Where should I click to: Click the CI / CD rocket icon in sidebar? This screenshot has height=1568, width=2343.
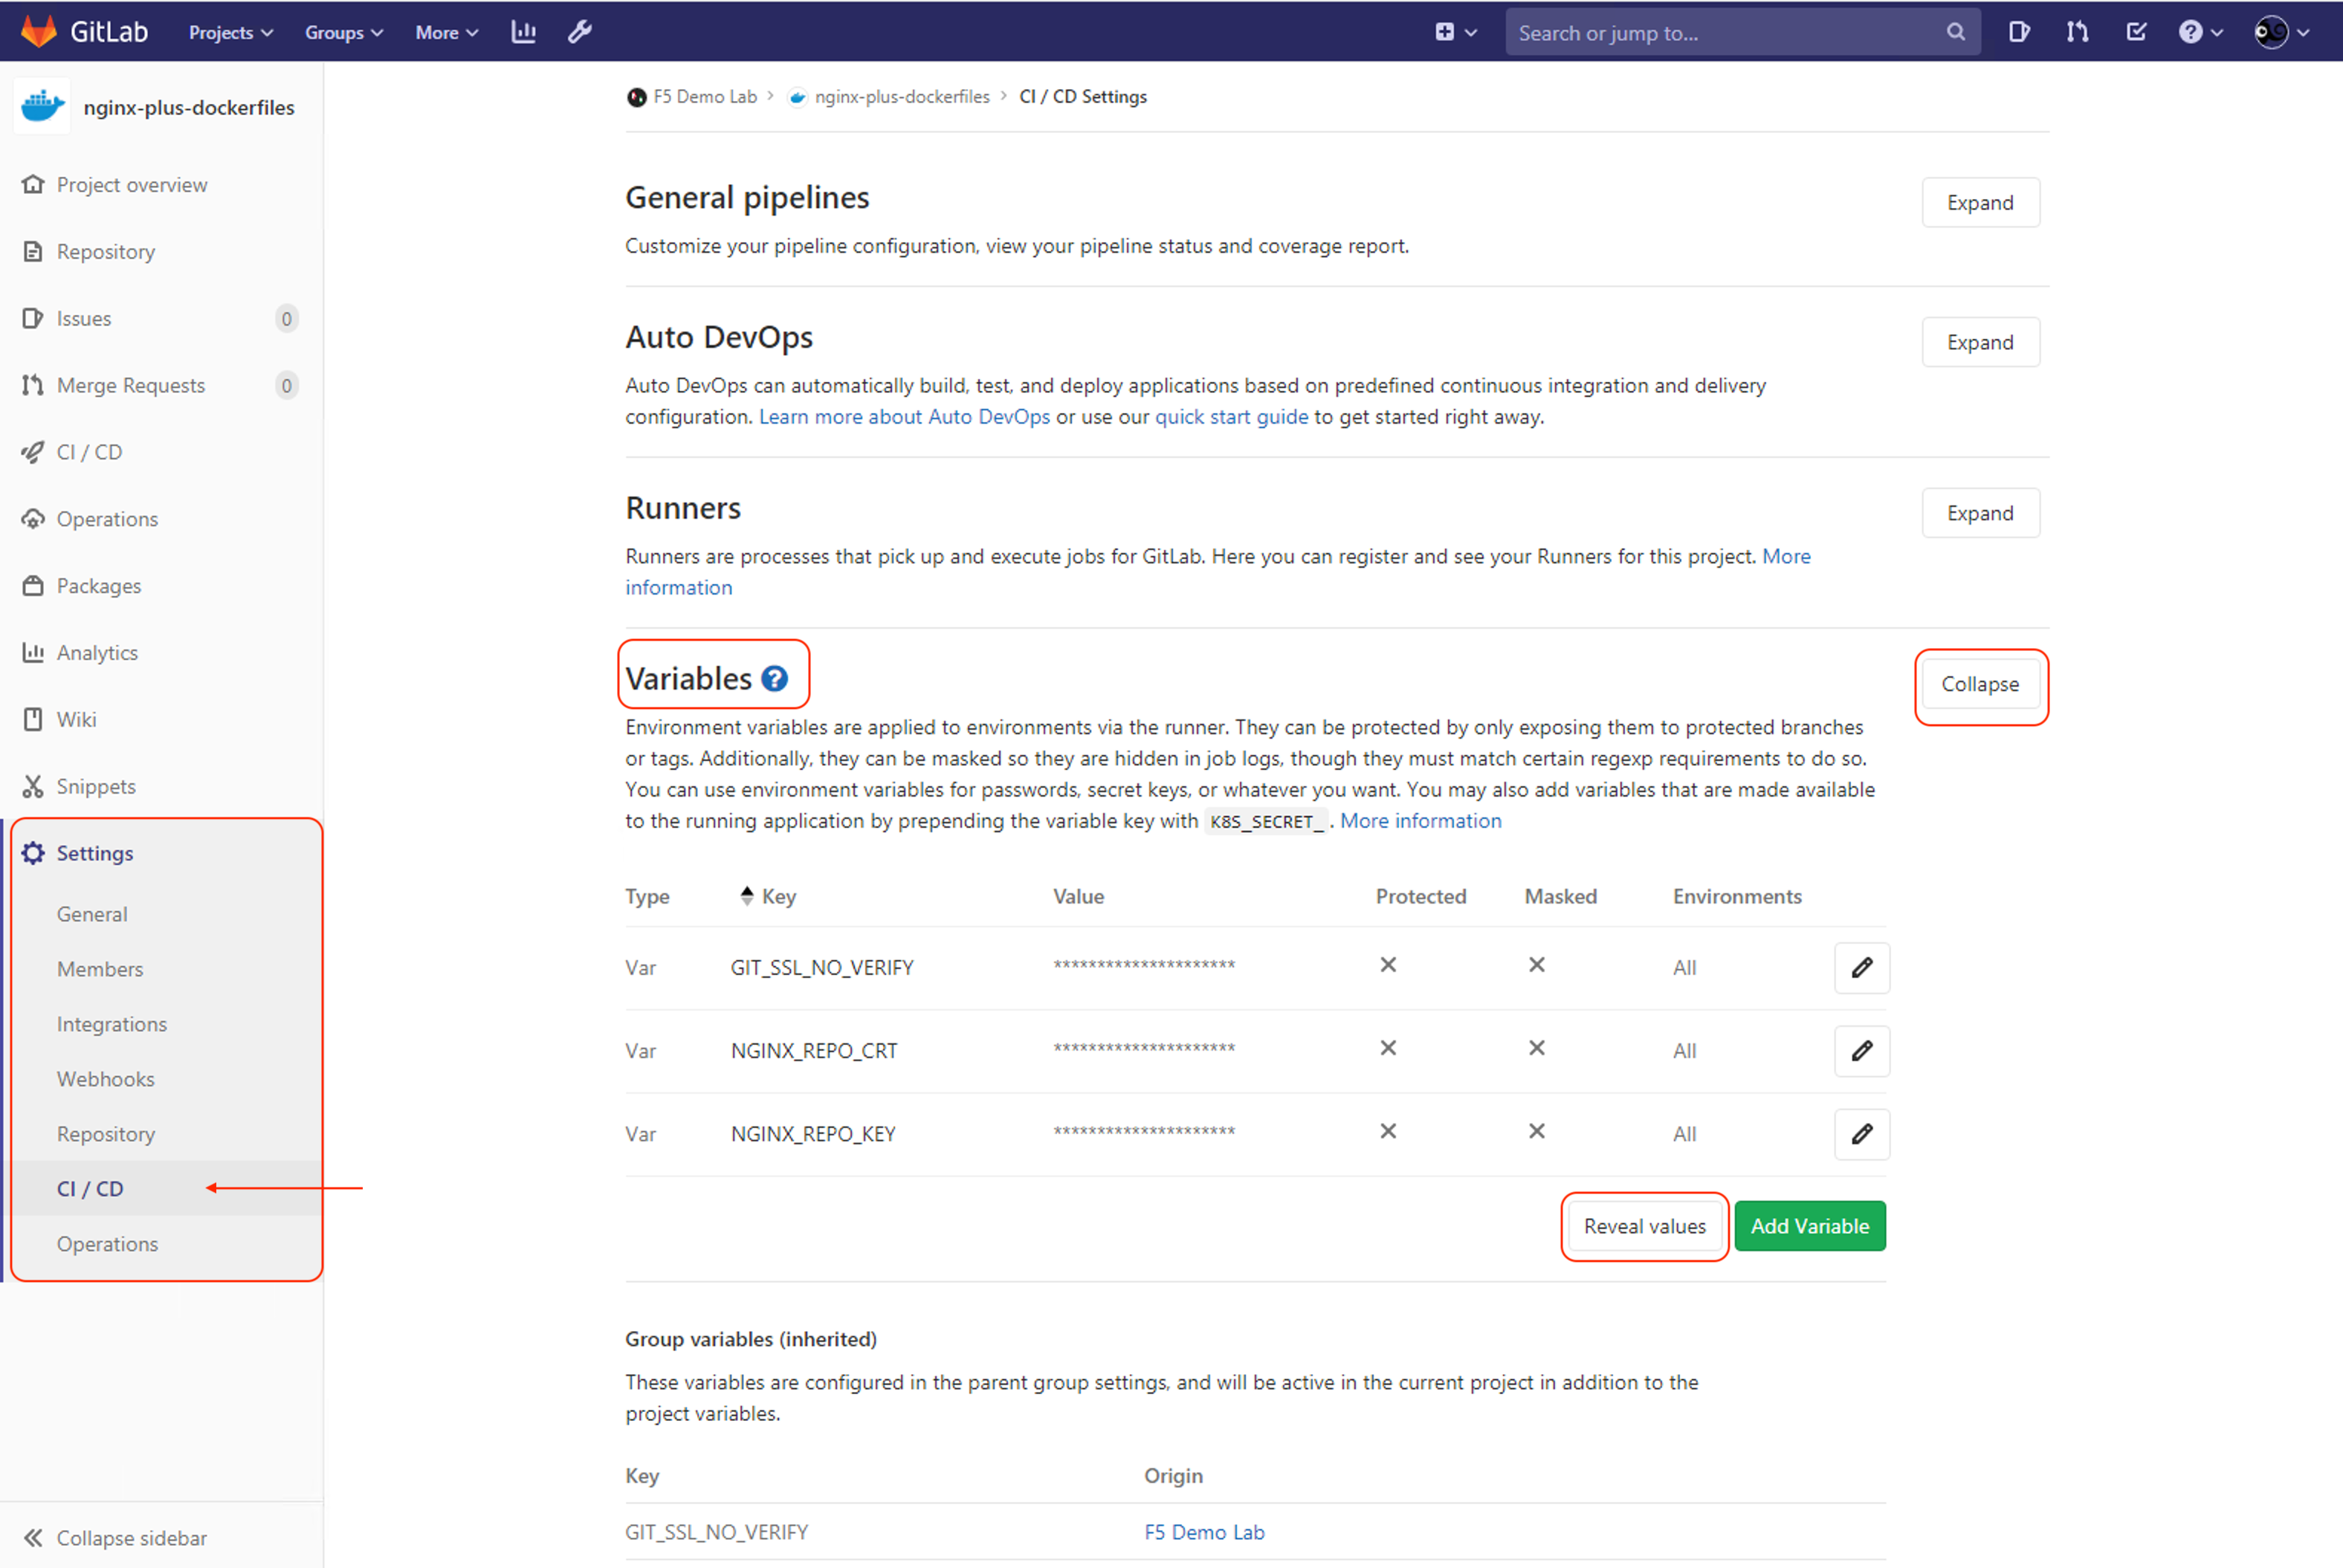tap(33, 452)
